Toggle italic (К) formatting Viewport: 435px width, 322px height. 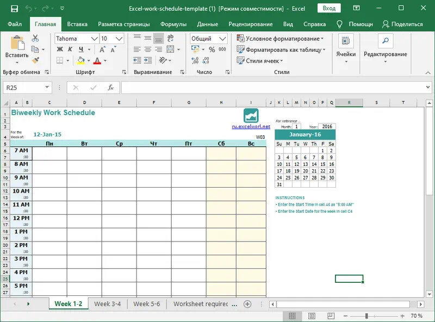(70, 50)
